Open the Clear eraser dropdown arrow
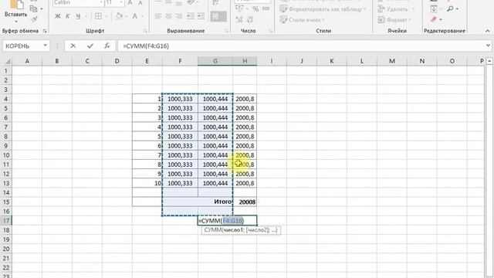This screenshot has width=494, height=278. pyautogui.click(x=441, y=20)
